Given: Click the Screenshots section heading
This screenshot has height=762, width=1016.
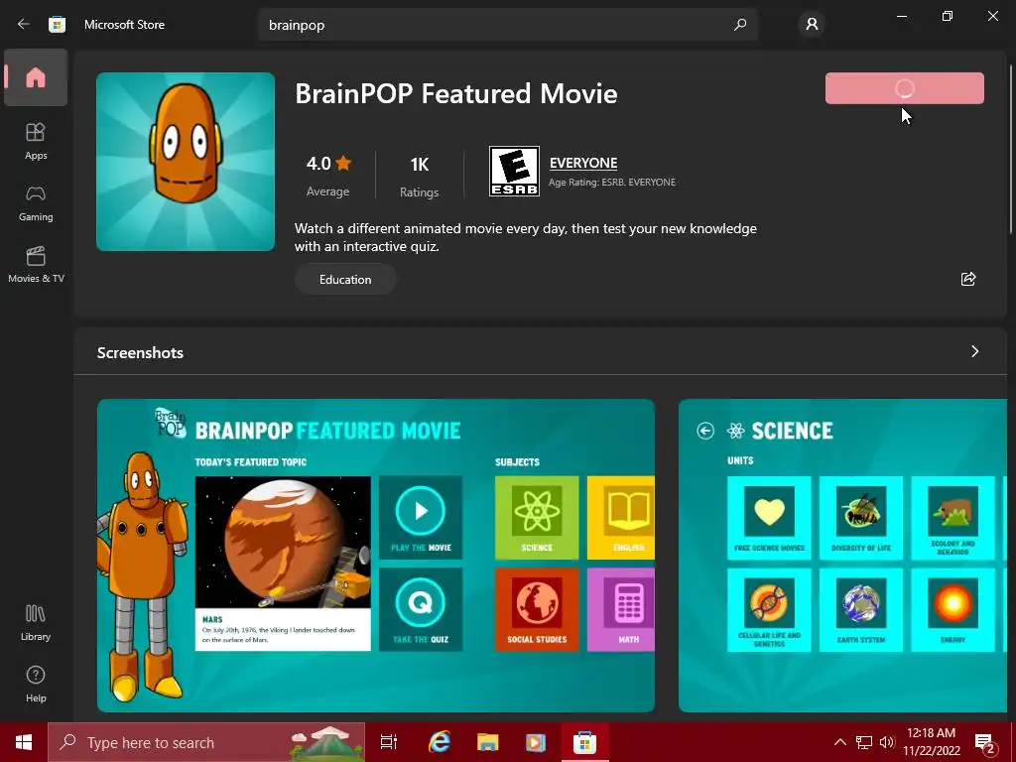Looking at the screenshot, I should [x=140, y=352].
